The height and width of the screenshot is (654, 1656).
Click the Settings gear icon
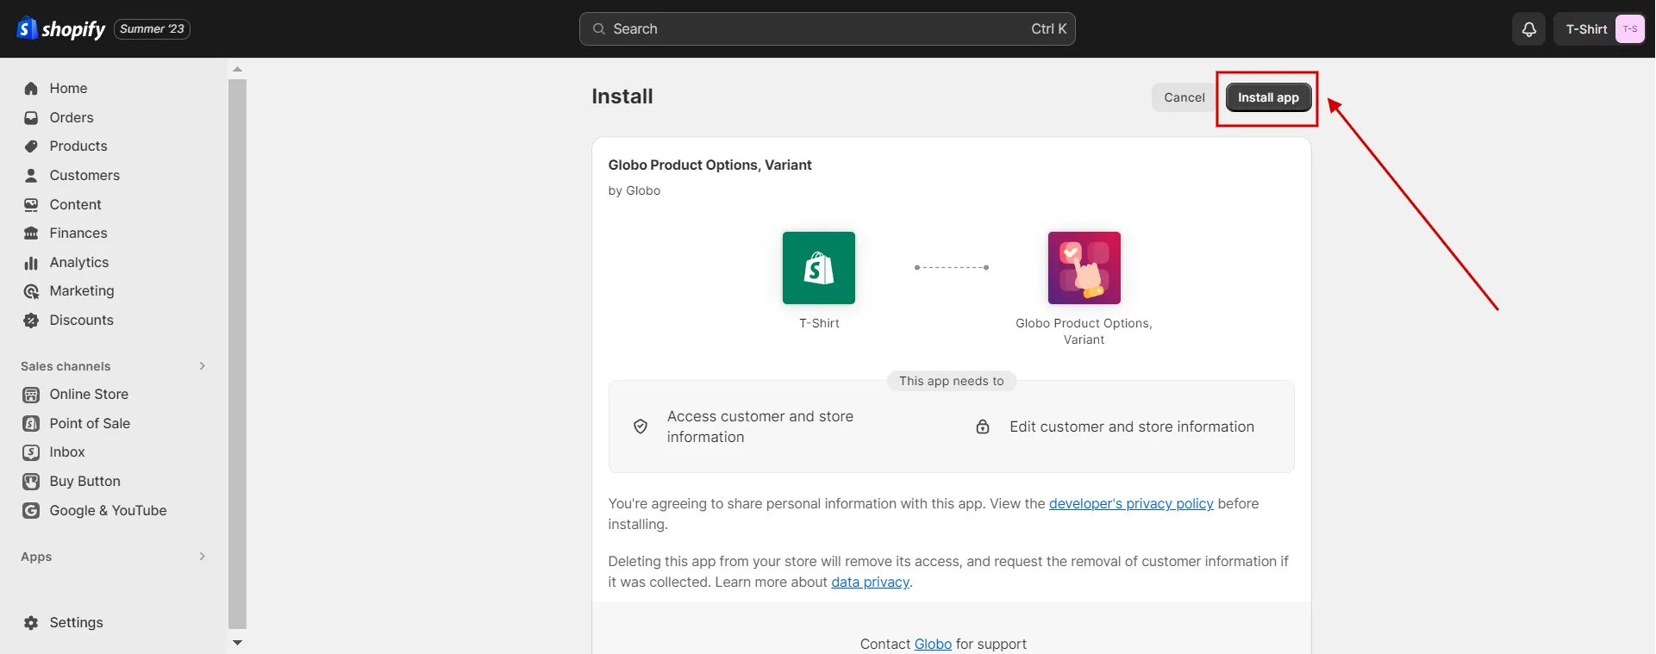pyautogui.click(x=31, y=623)
